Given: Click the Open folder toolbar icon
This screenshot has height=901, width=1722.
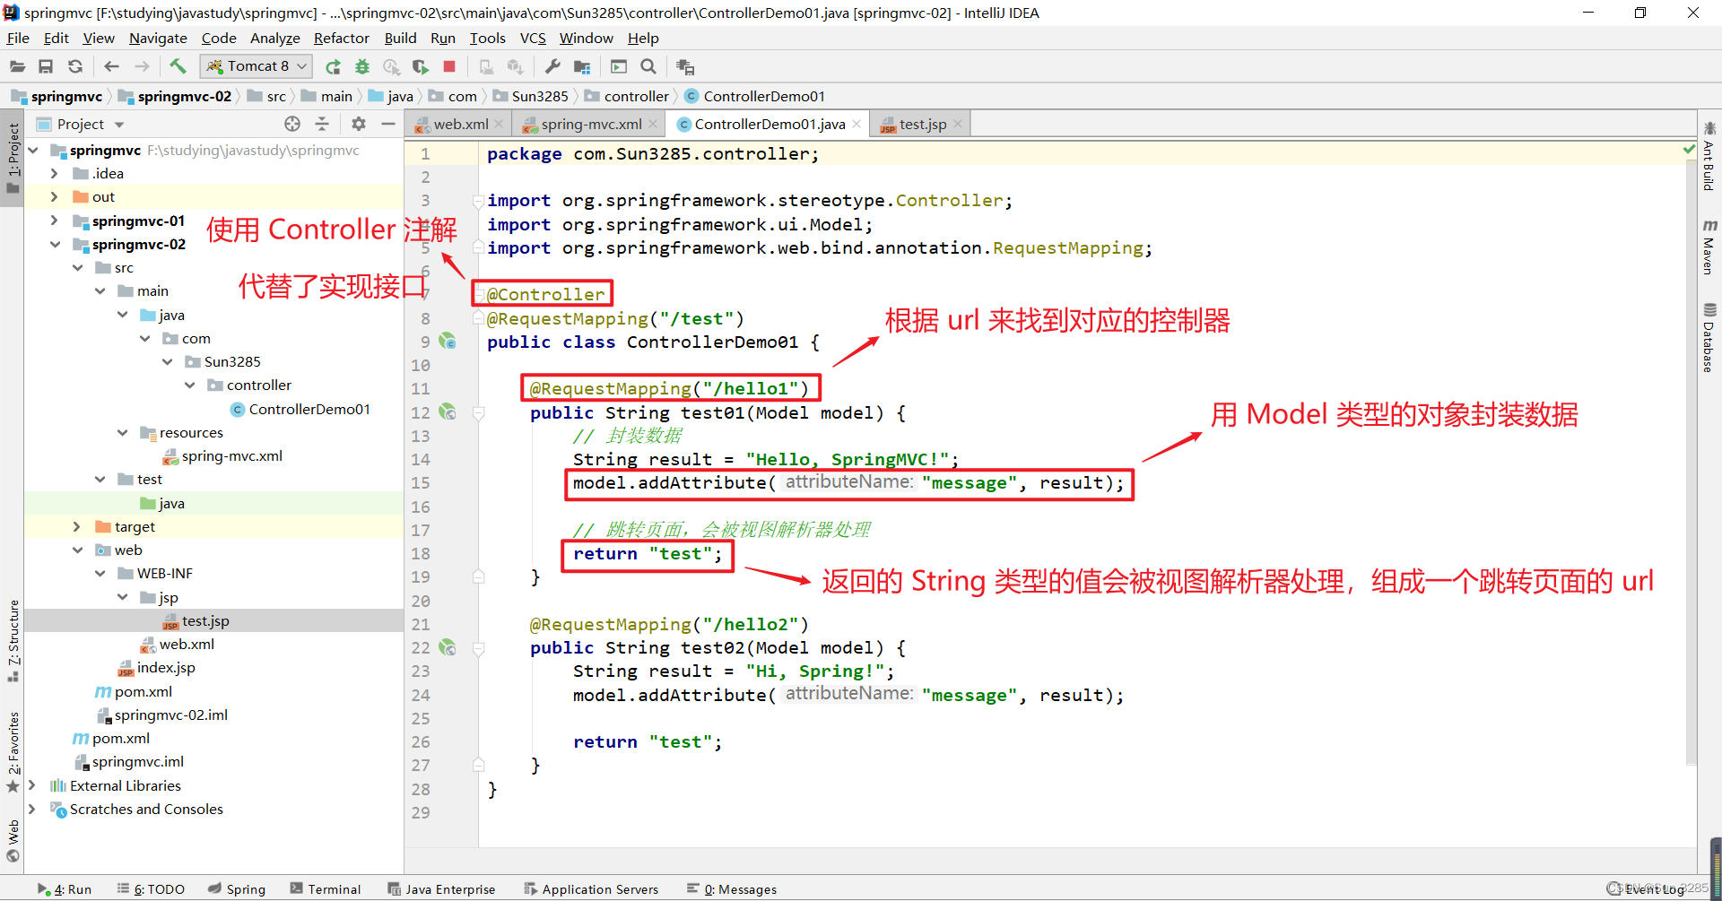Looking at the screenshot, I should [x=17, y=66].
